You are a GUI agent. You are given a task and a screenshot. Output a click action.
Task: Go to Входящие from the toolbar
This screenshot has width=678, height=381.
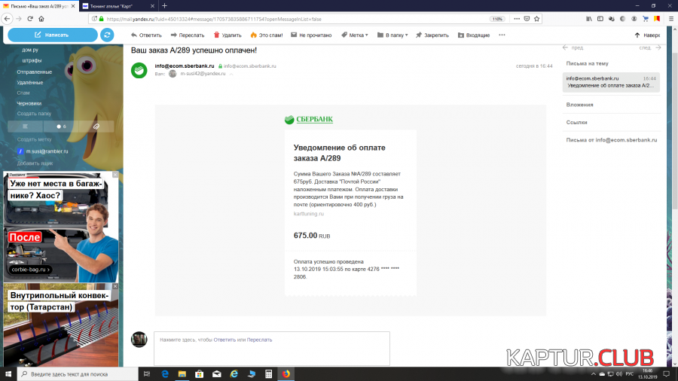(x=473, y=35)
